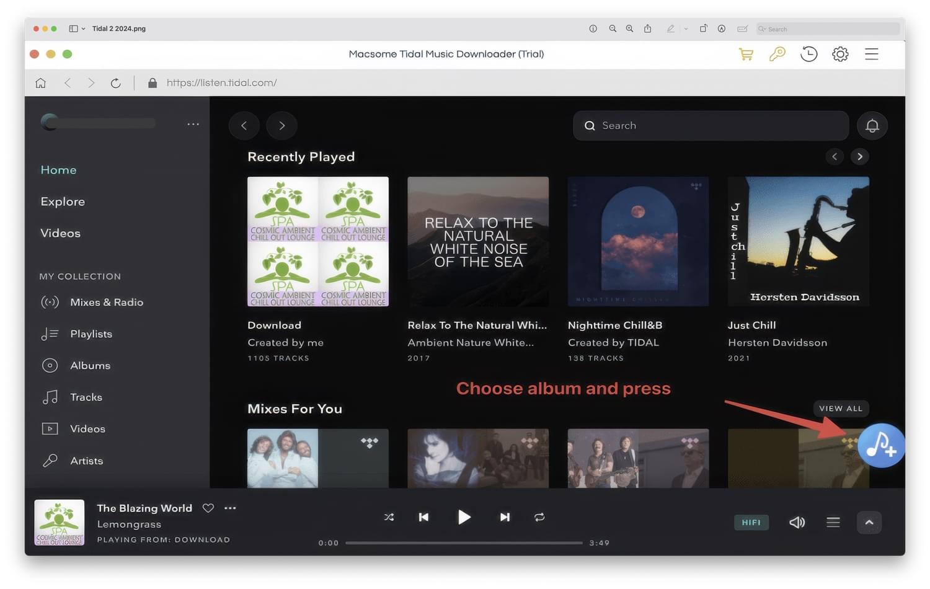Go forward with Tidal's round forward arrow
Viewport: 930px width, 589px height.
(x=281, y=126)
